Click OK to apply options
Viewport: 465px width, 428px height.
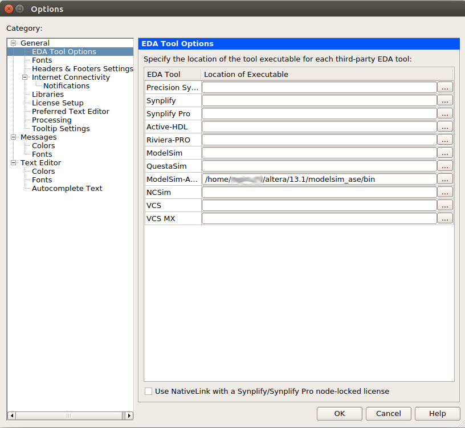click(340, 414)
